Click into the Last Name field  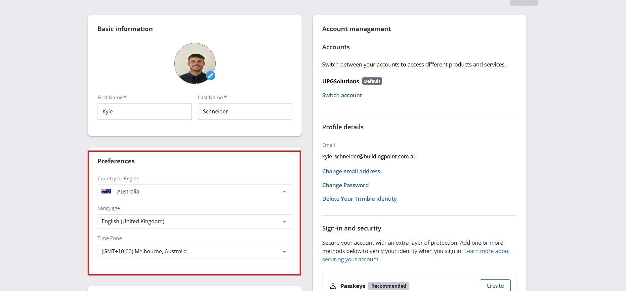tap(245, 111)
